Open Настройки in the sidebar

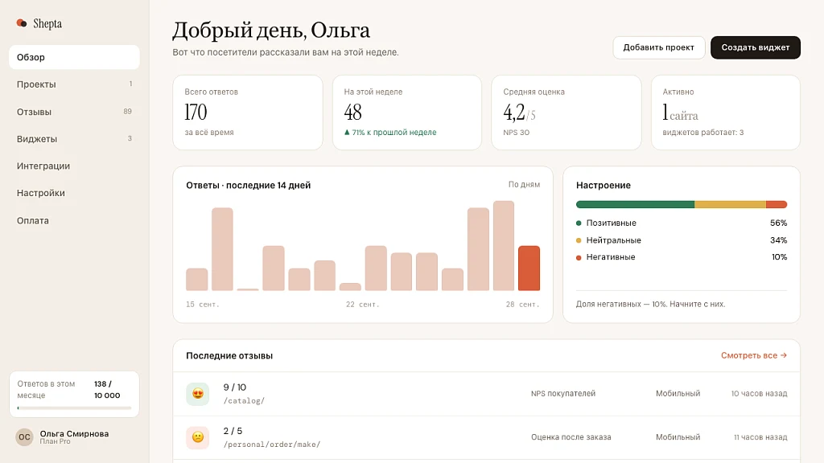pos(74,193)
